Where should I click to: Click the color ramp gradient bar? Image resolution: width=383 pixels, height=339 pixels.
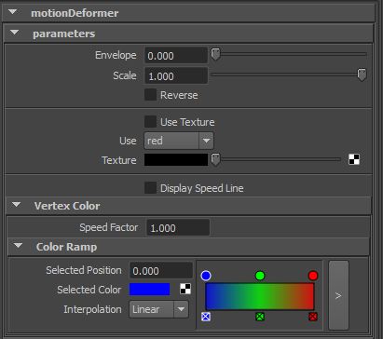260,296
